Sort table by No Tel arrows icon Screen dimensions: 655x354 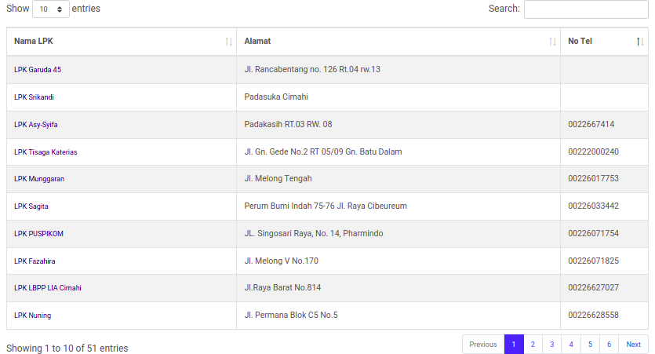coord(640,42)
